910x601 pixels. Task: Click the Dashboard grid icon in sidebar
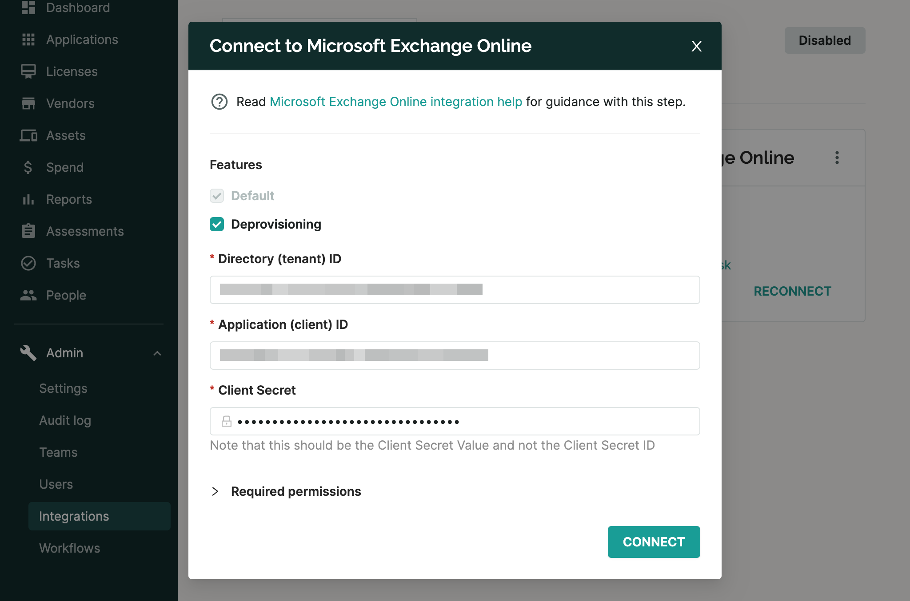tap(28, 8)
